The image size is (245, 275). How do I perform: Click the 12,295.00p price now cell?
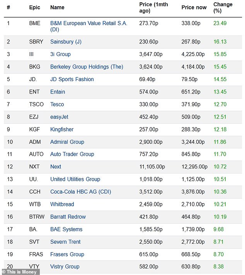194,166
